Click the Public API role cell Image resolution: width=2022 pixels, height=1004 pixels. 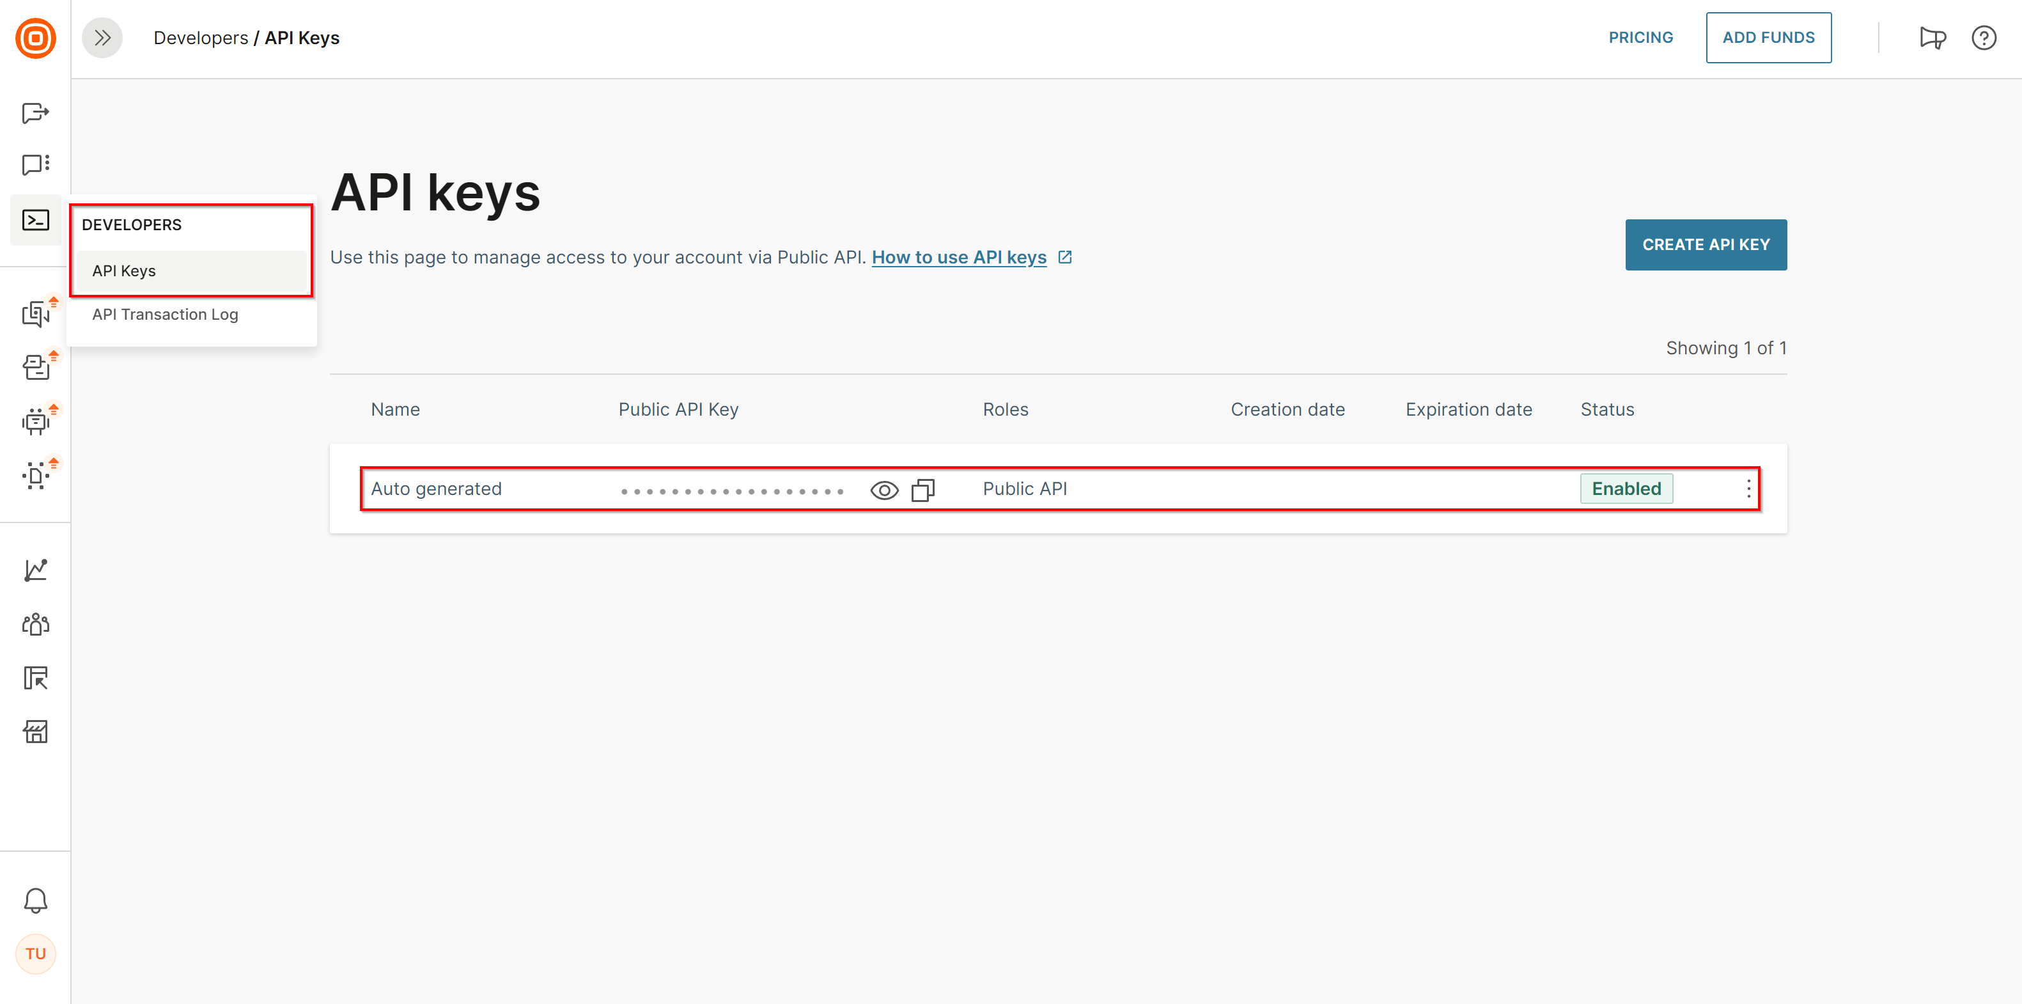(1024, 489)
